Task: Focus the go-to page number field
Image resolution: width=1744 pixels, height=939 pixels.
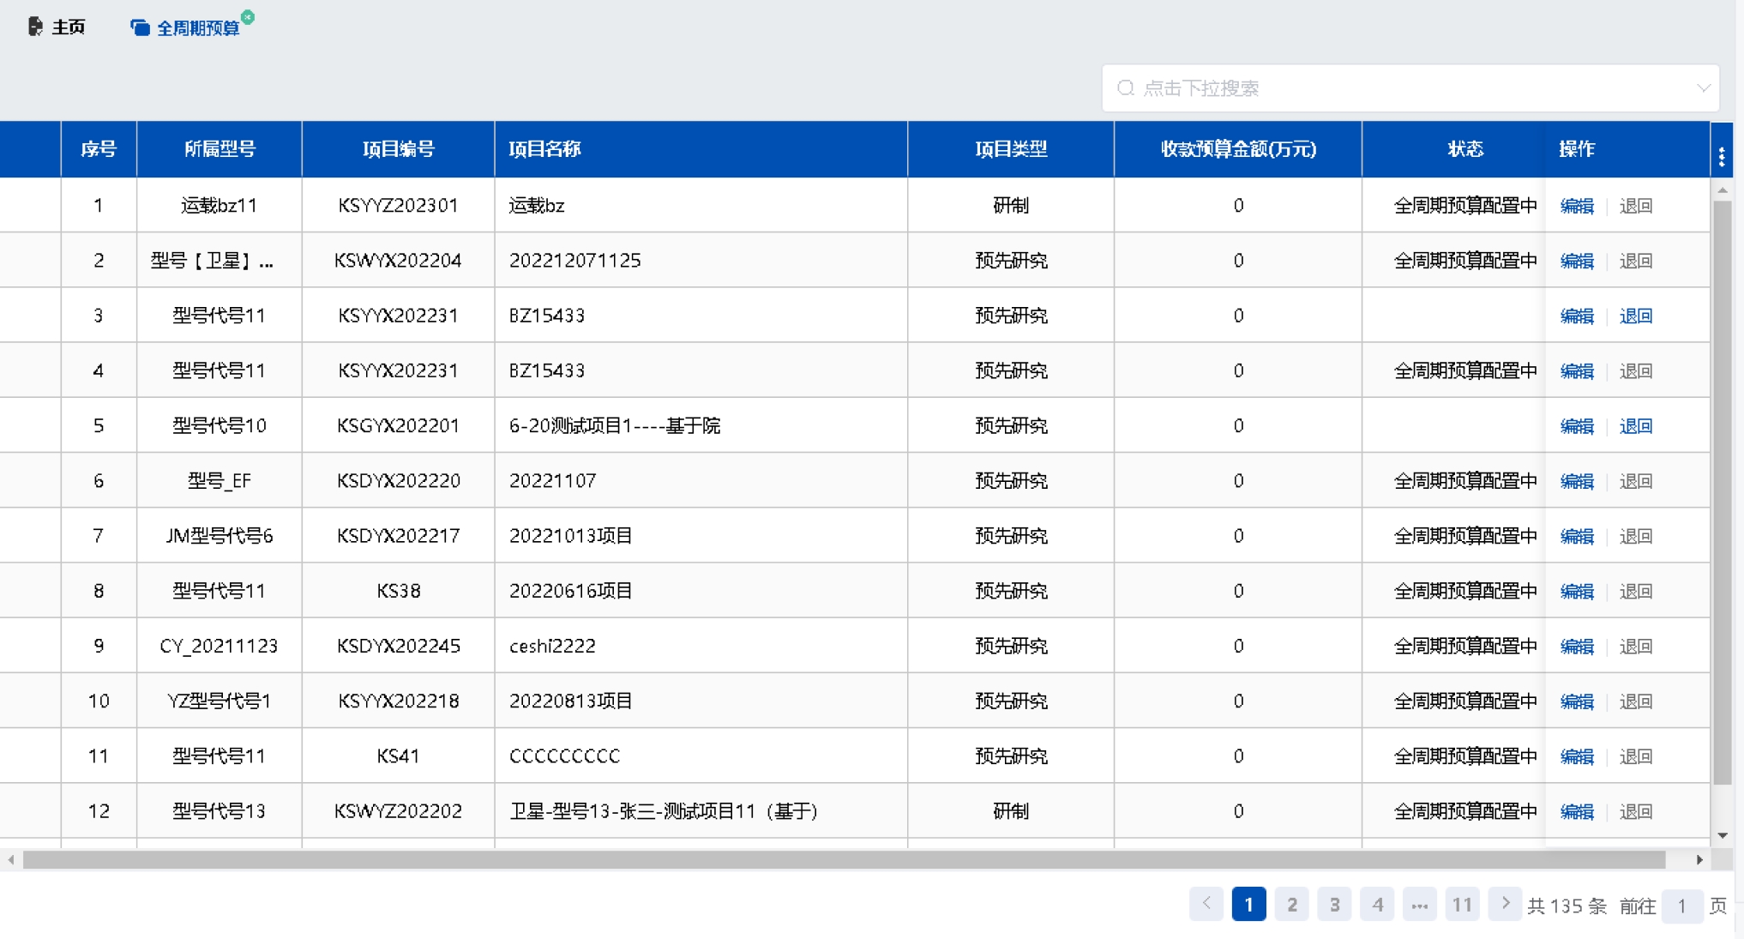Action: point(1681,906)
